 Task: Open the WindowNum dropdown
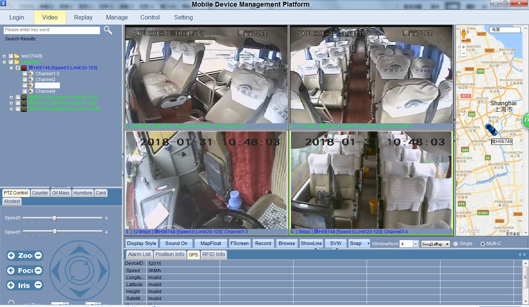[x=415, y=244]
